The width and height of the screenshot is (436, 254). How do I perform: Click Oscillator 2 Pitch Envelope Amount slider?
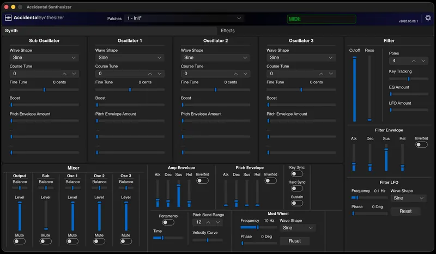[215, 121]
